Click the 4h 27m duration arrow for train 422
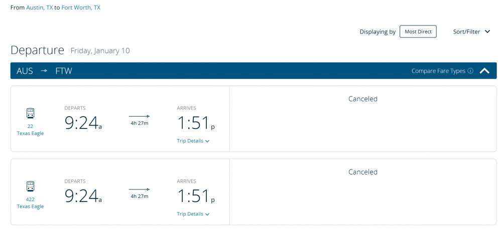Viewport: 502px width, 232px height. click(139, 189)
